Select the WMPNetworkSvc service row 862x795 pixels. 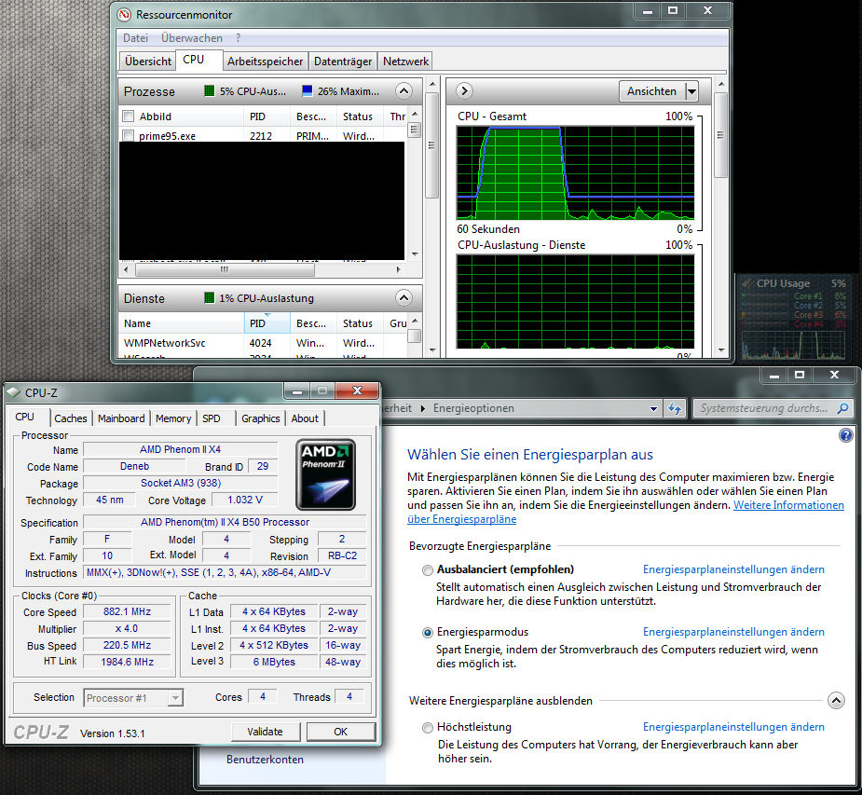click(x=262, y=343)
